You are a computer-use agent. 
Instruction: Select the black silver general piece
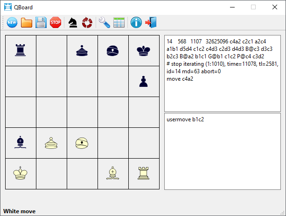click(82, 50)
